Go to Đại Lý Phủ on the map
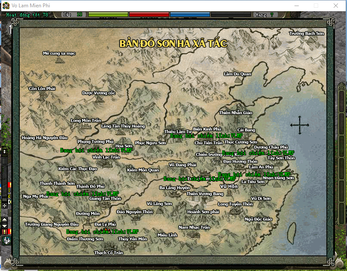The width and height of the screenshot is (347, 271). coord(105,224)
